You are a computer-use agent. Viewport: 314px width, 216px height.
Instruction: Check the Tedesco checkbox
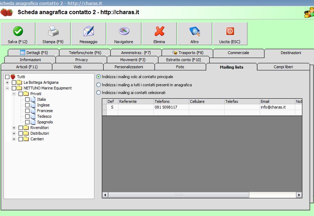point(28,117)
